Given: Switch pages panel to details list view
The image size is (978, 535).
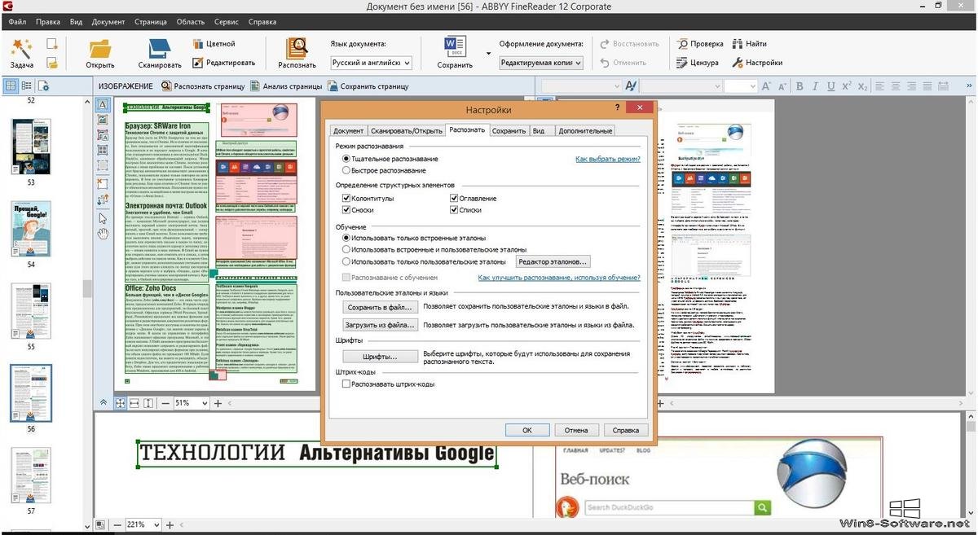Looking at the screenshot, I should (27, 86).
